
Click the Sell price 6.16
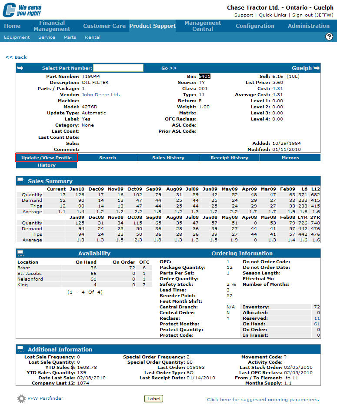pyautogui.click(x=277, y=76)
